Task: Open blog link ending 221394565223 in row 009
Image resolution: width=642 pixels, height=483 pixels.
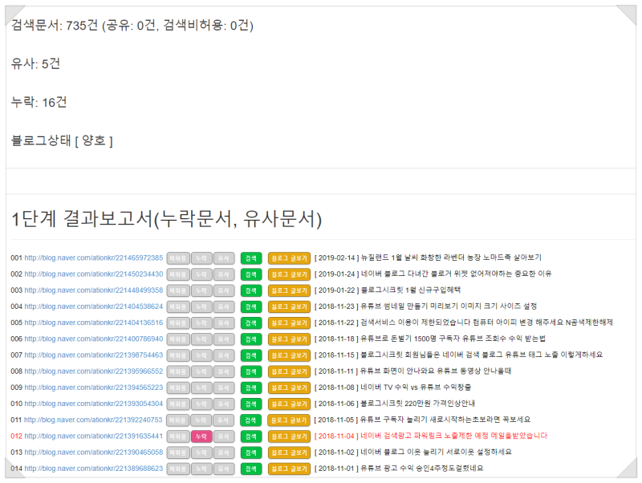Action: [x=93, y=388]
